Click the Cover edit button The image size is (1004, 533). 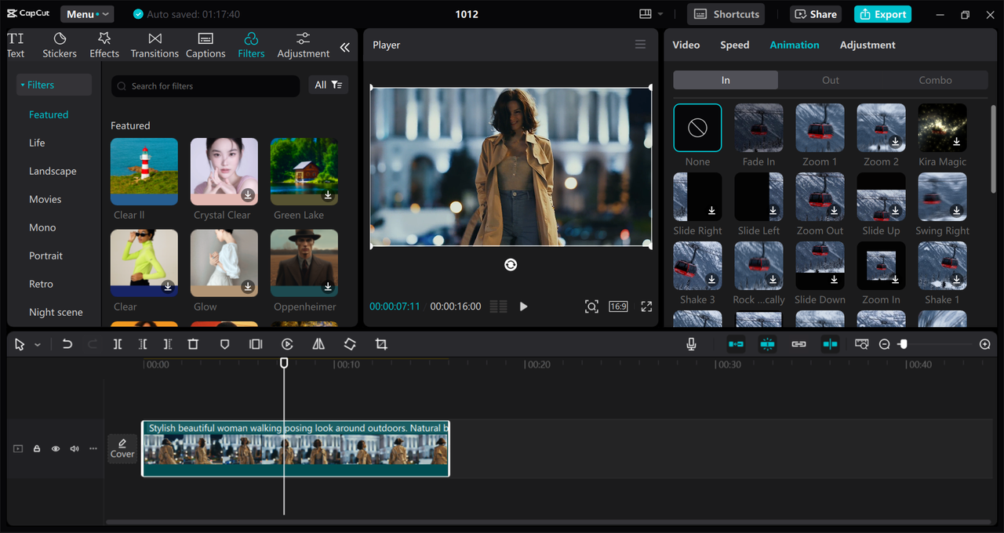[x=122, y=448]
